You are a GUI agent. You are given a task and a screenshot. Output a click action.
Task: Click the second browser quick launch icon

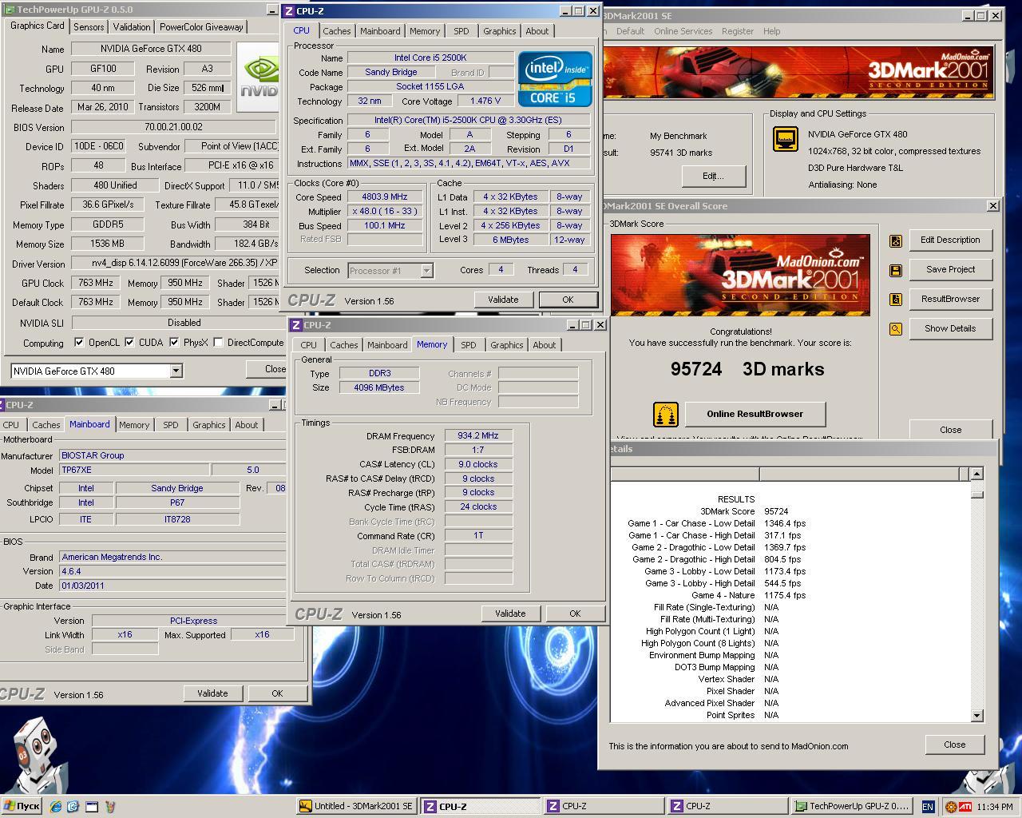click(73, 807)
